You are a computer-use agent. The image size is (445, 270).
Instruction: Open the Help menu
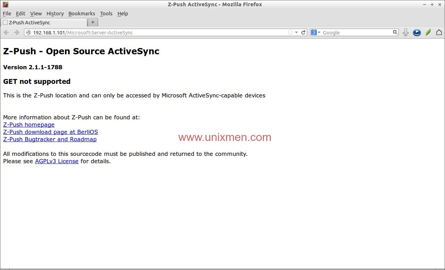(x=123, y=14)
